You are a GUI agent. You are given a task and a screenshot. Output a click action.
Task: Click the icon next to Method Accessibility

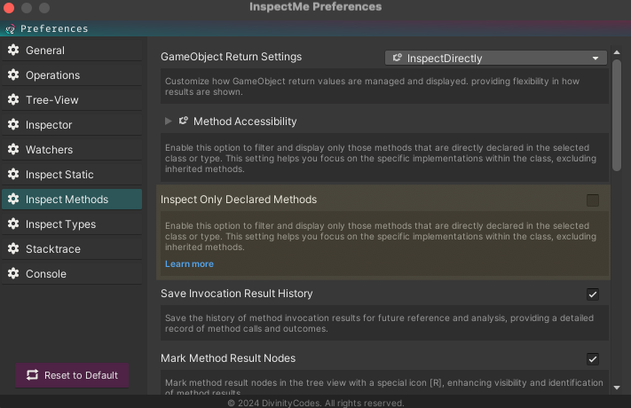tap(184, 121)
